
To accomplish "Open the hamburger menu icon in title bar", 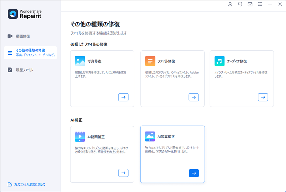I will click(260, 4).
